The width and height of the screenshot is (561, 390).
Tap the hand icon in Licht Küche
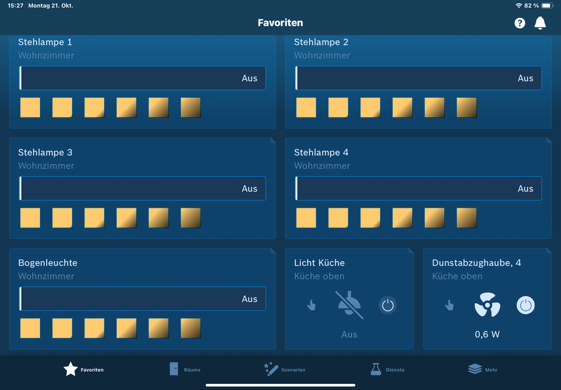311,305
